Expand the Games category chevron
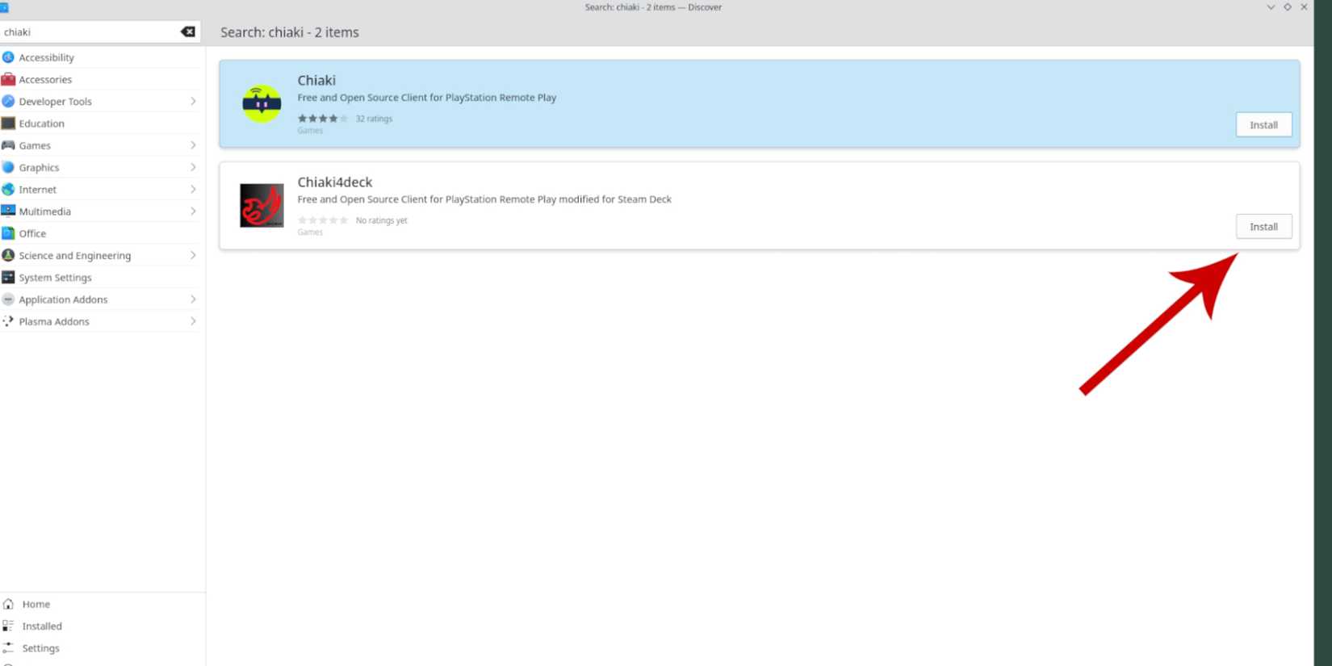Viewport: 1332px width, 666px height. click(x=193, y=145)
